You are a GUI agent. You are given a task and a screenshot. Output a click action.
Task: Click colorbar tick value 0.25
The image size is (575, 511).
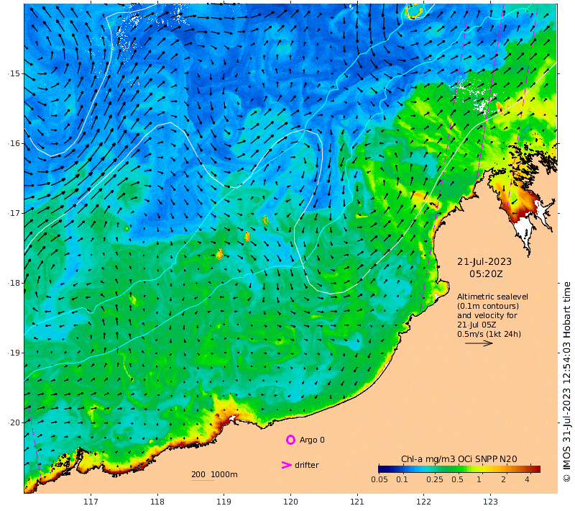pyautogui.click(x=435, y=479)
